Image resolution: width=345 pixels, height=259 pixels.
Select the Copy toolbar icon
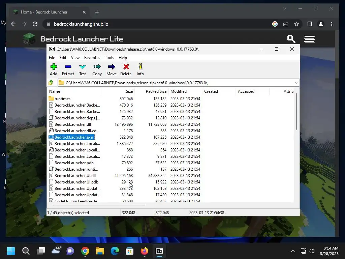tap(97, 67)
